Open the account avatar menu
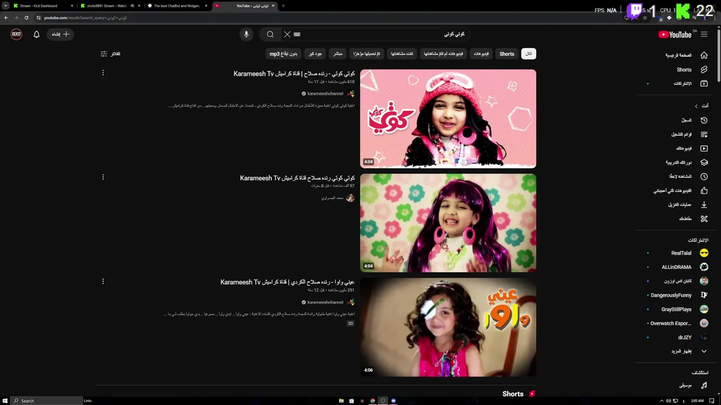Image resolution: width=721 pixels, height=405 pixels. [16, 34]
